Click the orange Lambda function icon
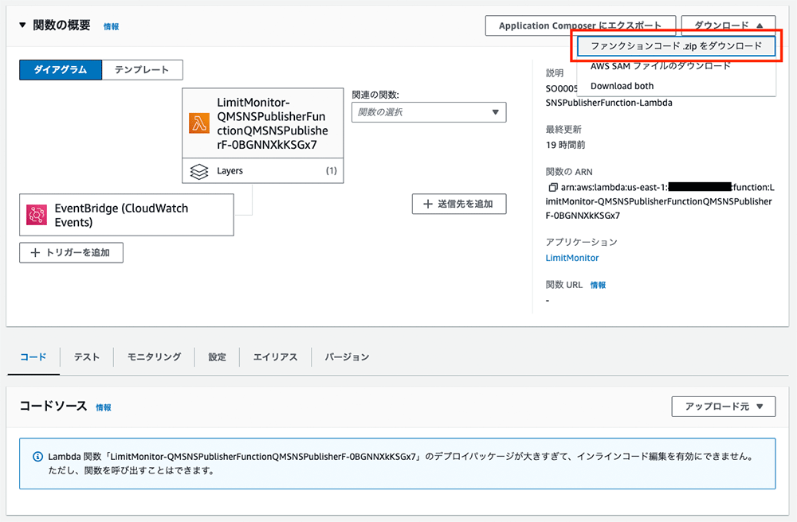Screen dimensions: 797x522 coord(198,123)
